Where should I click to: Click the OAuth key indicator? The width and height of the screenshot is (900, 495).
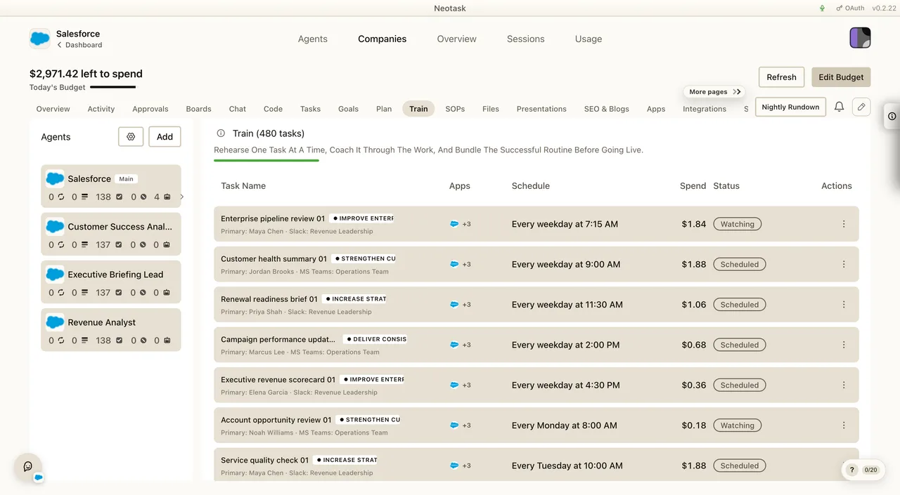(850, 8)
